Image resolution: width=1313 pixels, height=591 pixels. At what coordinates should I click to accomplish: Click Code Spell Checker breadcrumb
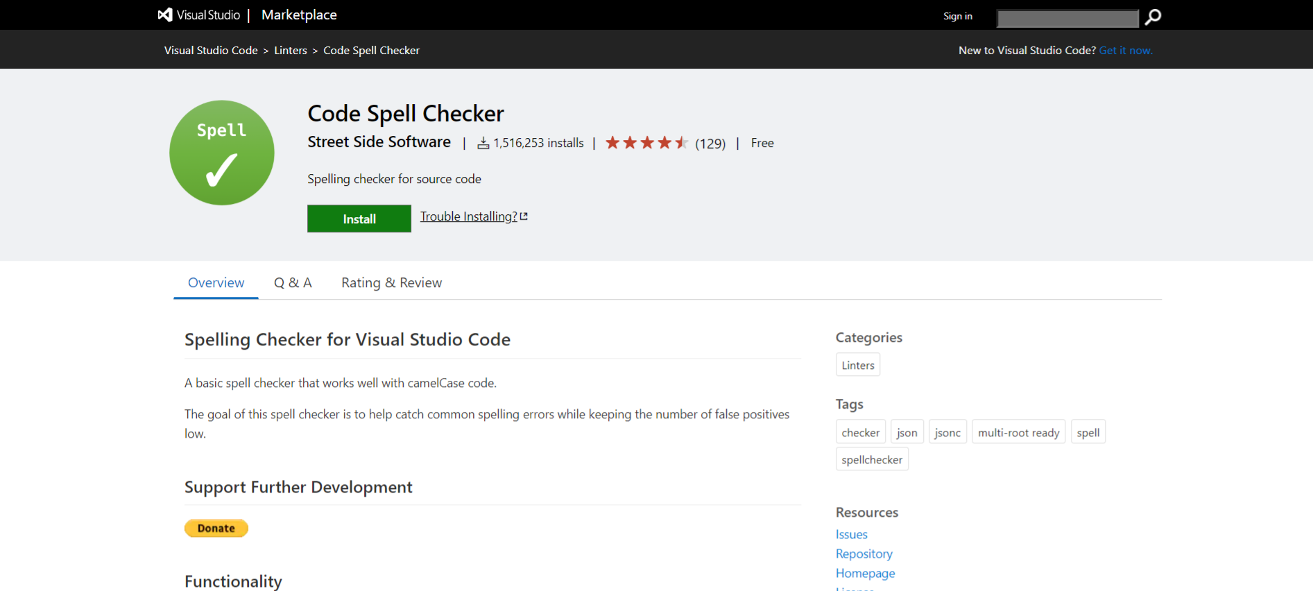371,50
